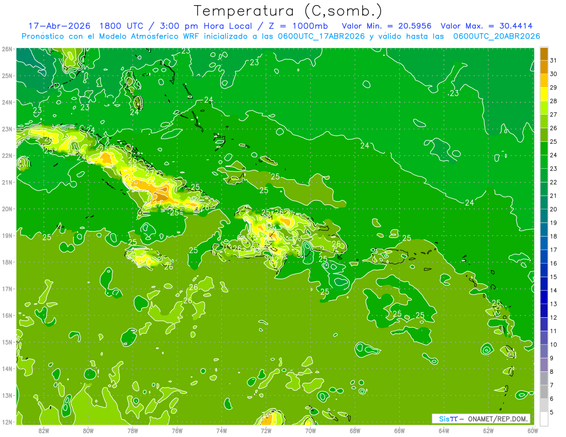Click the teal 20 legend swatch
The image size is (566, 437).
[x=544, y=203]
